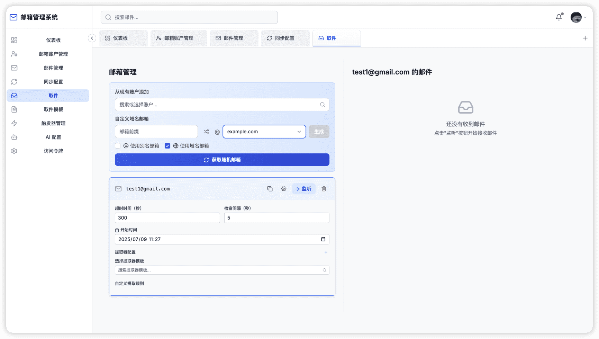
Task: Click the notification bell icon
Action: [x=559, y=17]
